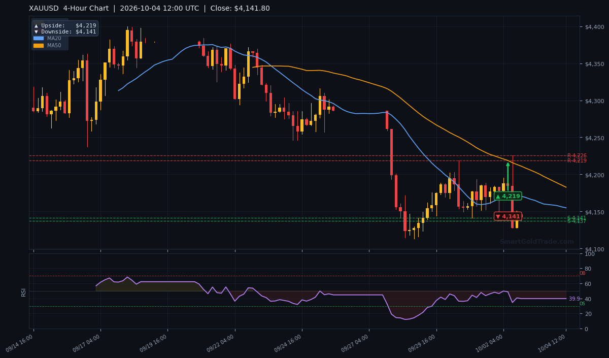The height and width of the screenshot is (358, 609).
Task: Click the 09/29 16:00 date label
Action: tap(422, 343)
